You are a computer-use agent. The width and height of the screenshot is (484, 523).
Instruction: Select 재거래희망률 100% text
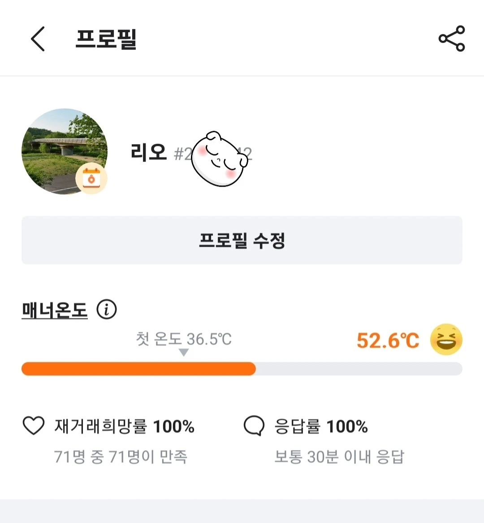tap(125, 426)
